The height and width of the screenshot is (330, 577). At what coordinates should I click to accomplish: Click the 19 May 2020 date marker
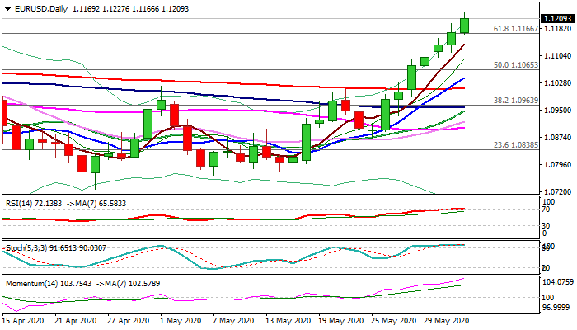[x=341, y=321]
